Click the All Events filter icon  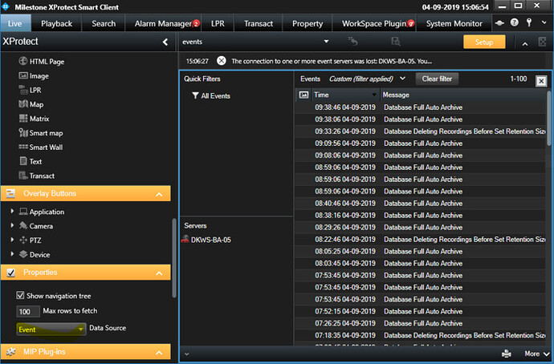(195, 95)
